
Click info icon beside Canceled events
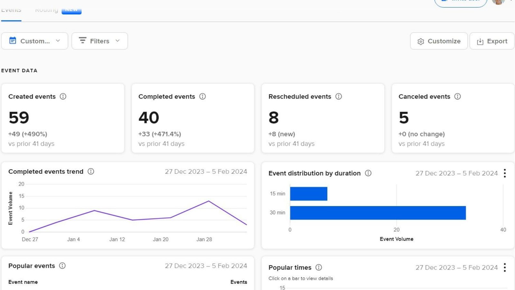pos(457,96)
